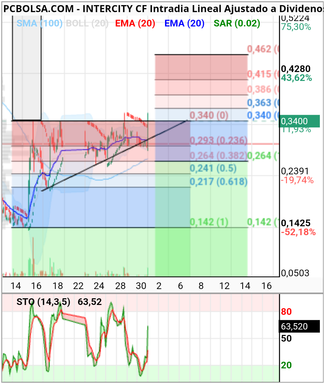Click the STO value 63,52 in header
This screenshot has height=384, width=325.
[x=90, y=301]
